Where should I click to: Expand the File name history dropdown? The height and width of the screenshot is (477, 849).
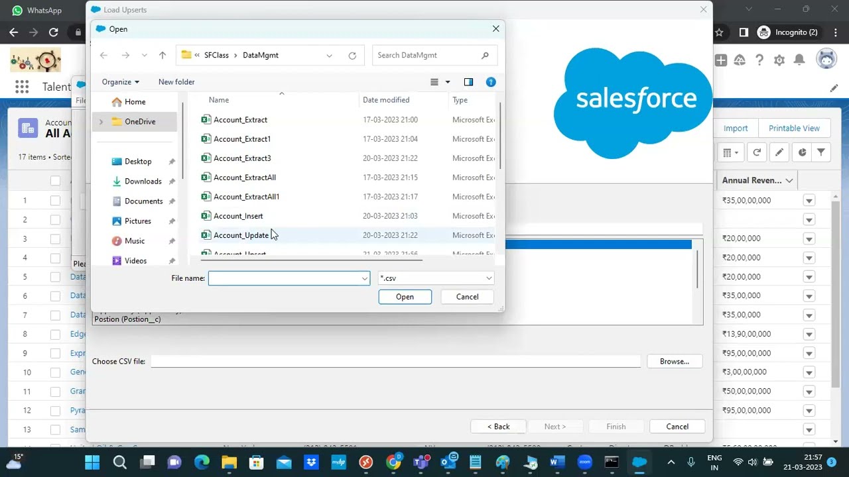364,278
